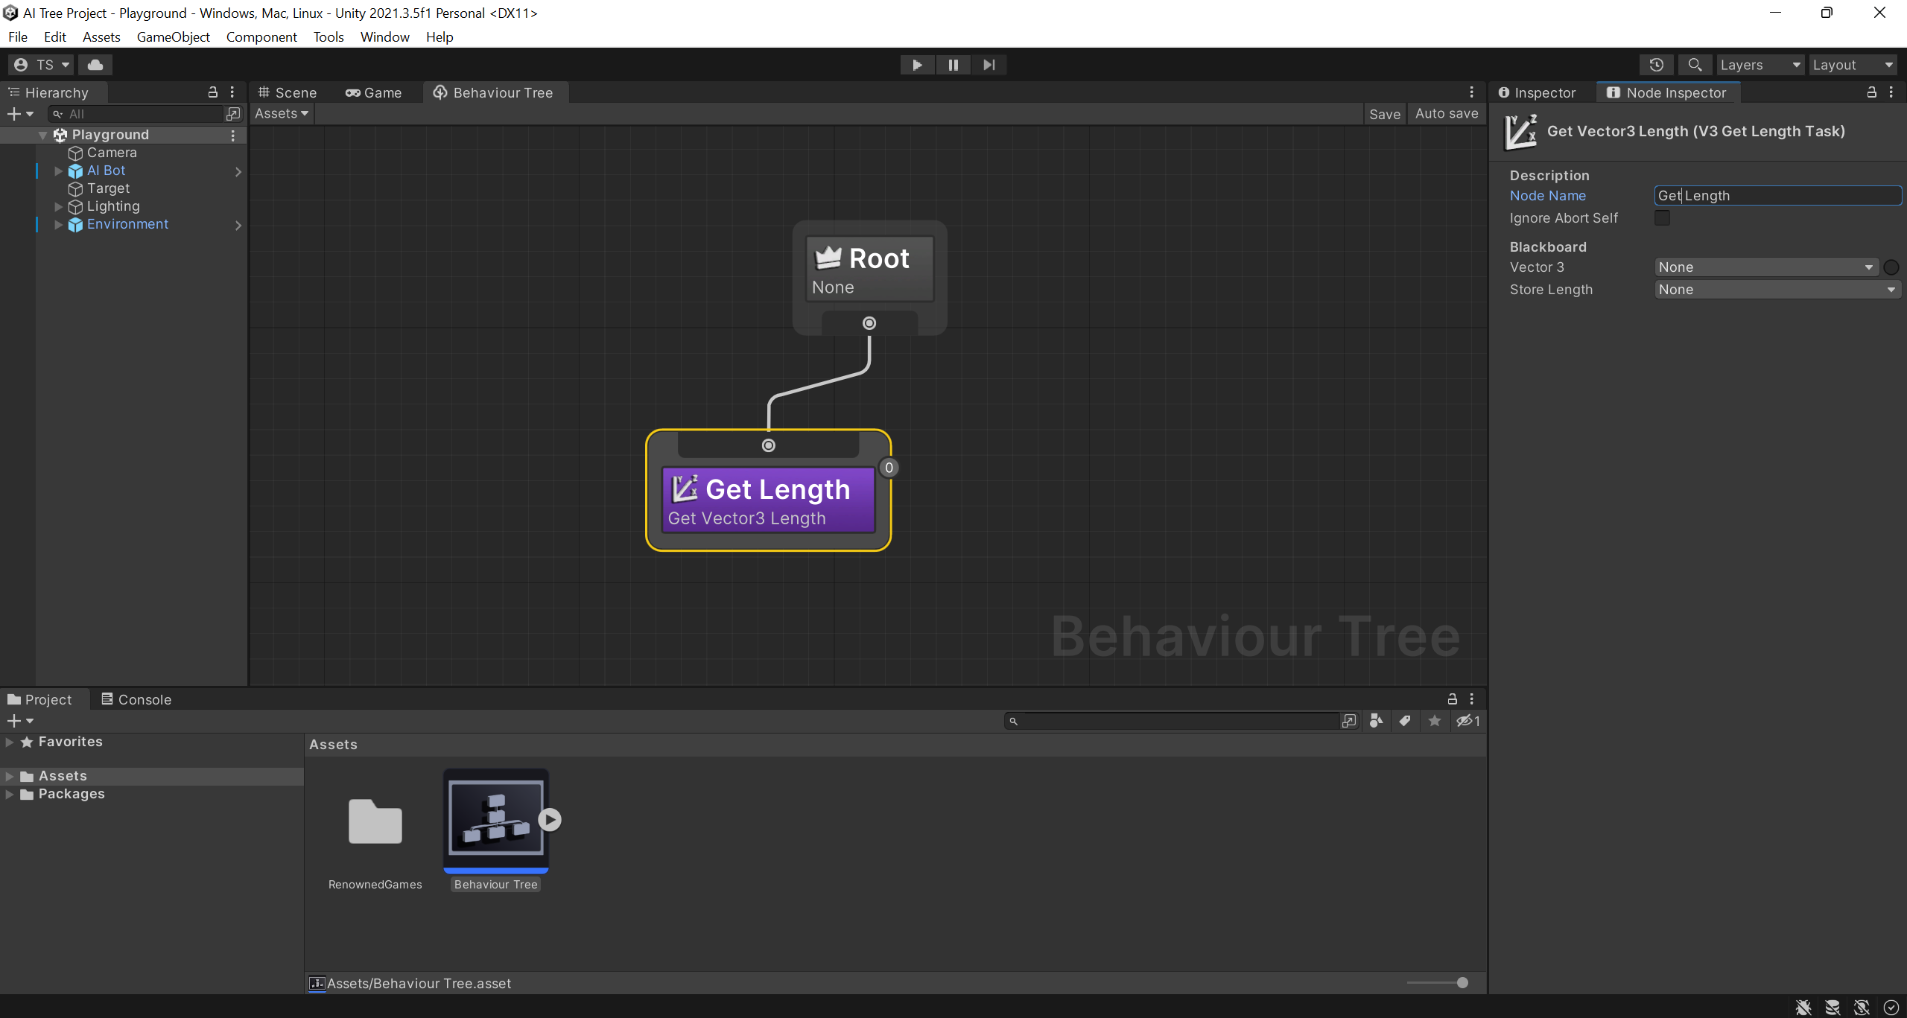Open the cloud services icon

point(95,65)
